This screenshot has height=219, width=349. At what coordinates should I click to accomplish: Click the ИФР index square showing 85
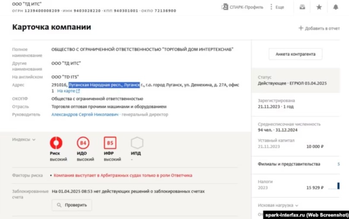[110, 143]
